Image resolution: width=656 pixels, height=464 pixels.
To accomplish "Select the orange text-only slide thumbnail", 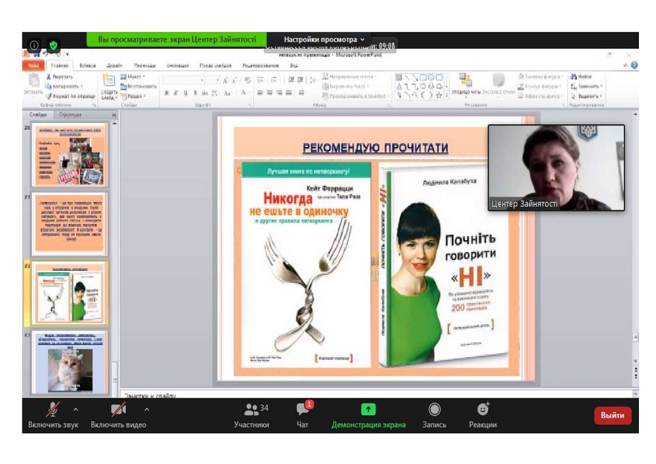I will click(70, 223).
